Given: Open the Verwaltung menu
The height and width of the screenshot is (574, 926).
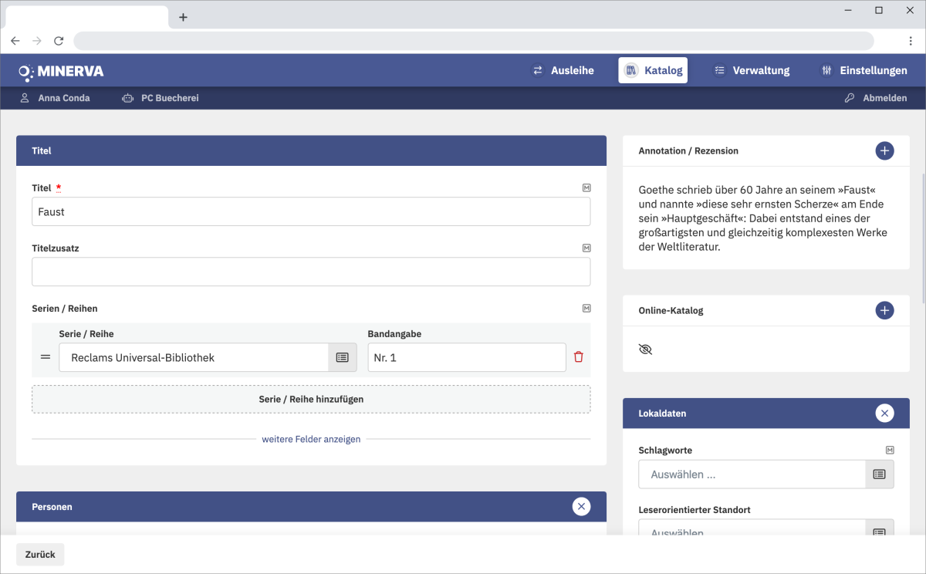Looking at the screenshot, I should 752,70.
